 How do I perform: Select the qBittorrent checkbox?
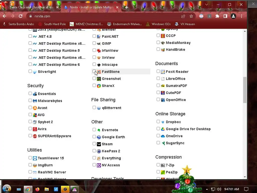[x=94, y=108]
